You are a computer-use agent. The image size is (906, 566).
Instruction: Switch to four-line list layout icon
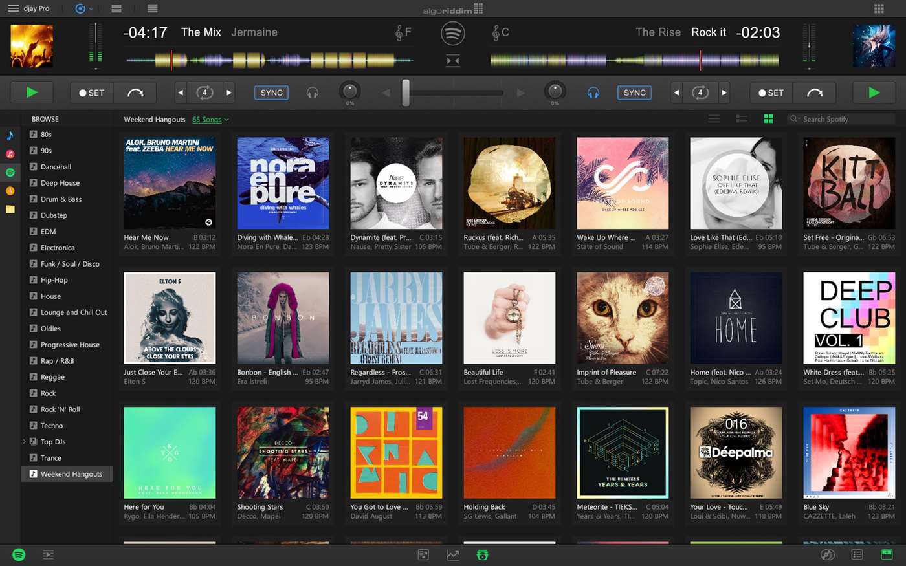point(153,8)
